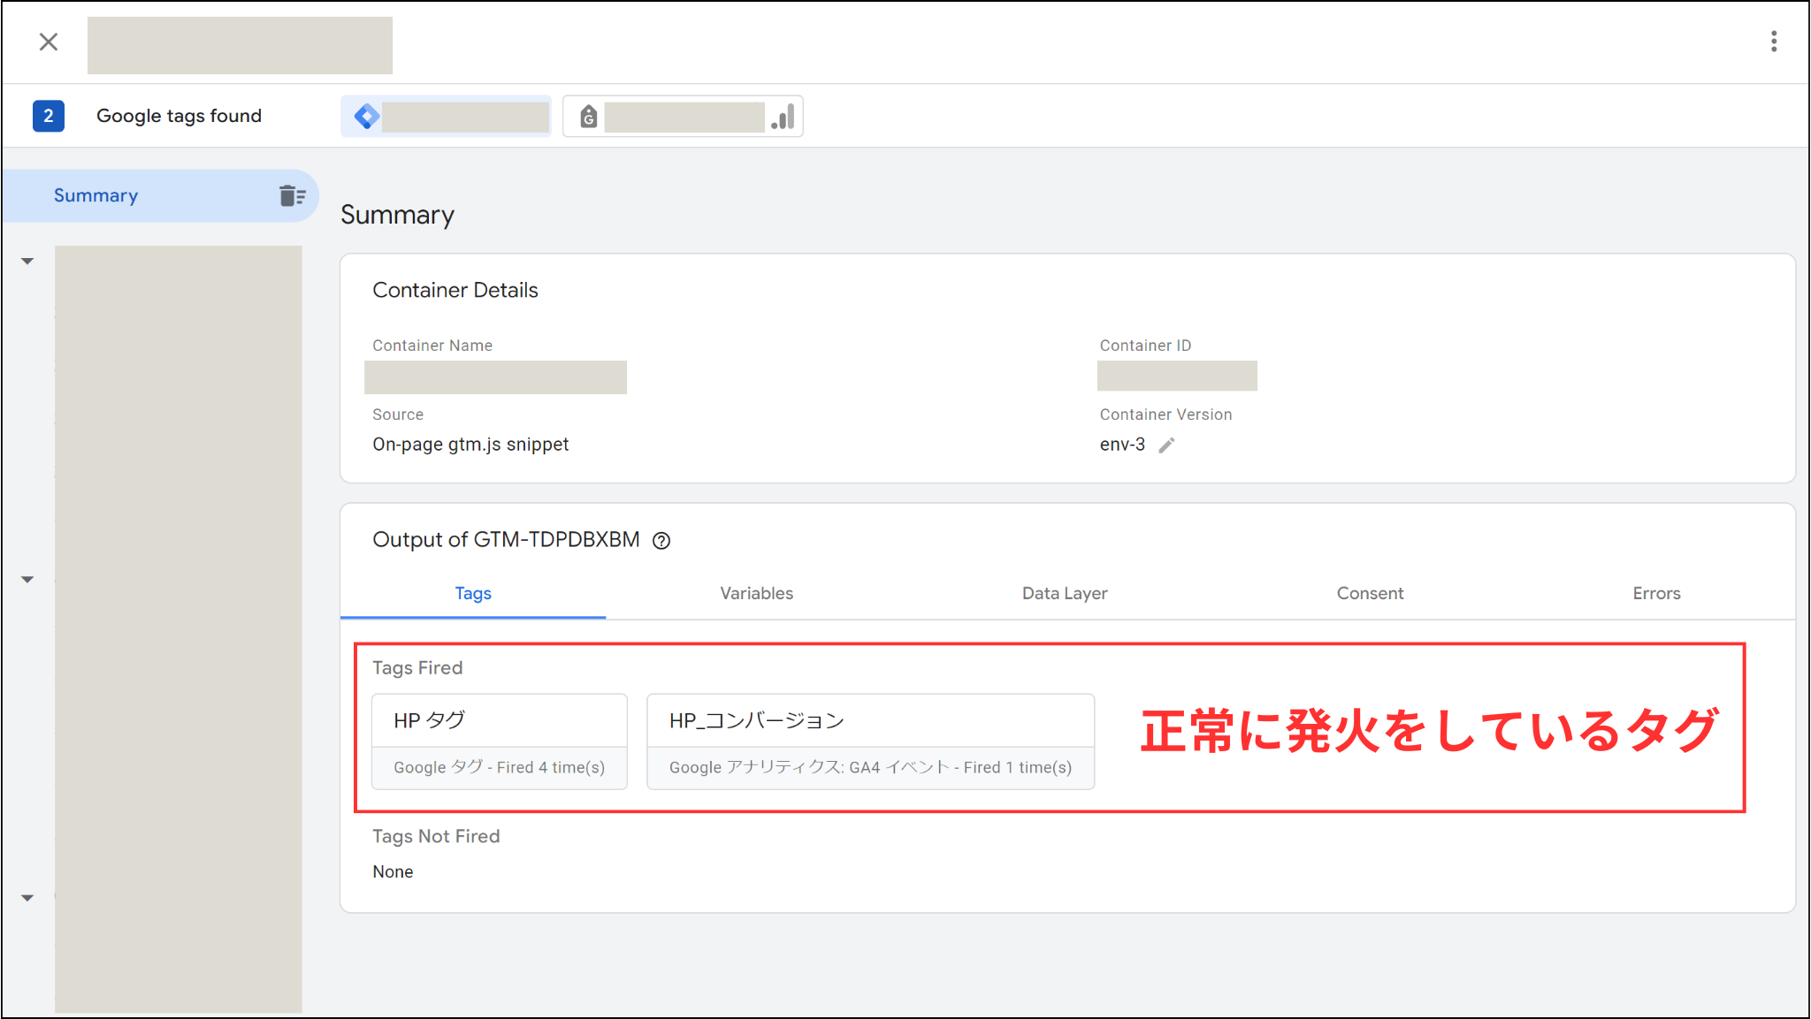Switch to the Errors tab
The image size is (1811, 1019).
tap(1656, 593)
